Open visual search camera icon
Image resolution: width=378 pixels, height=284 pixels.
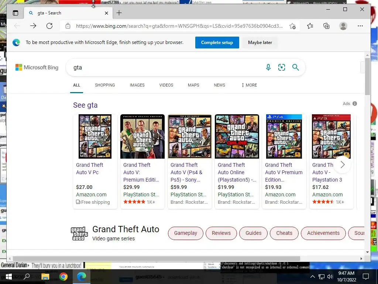coord(282,67)
